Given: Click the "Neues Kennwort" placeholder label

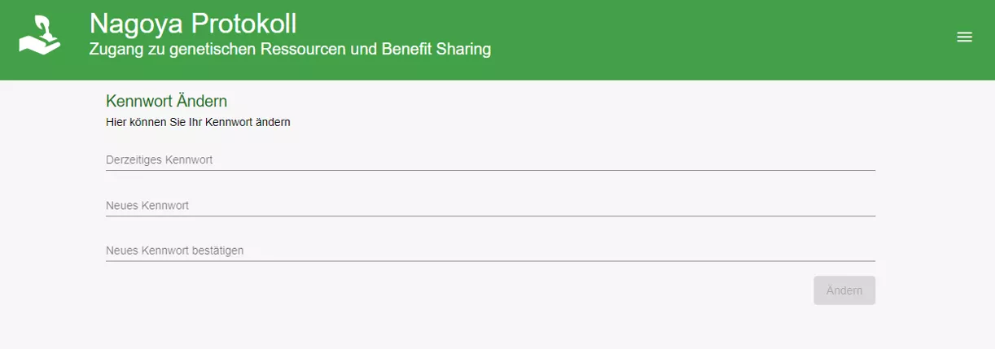Looking at the screenshot, I should click(147, 206).
